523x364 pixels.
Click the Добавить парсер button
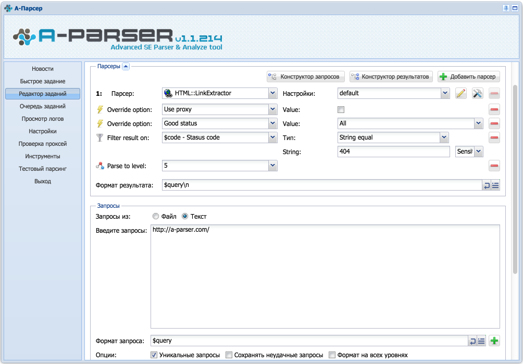pos(469,77)
